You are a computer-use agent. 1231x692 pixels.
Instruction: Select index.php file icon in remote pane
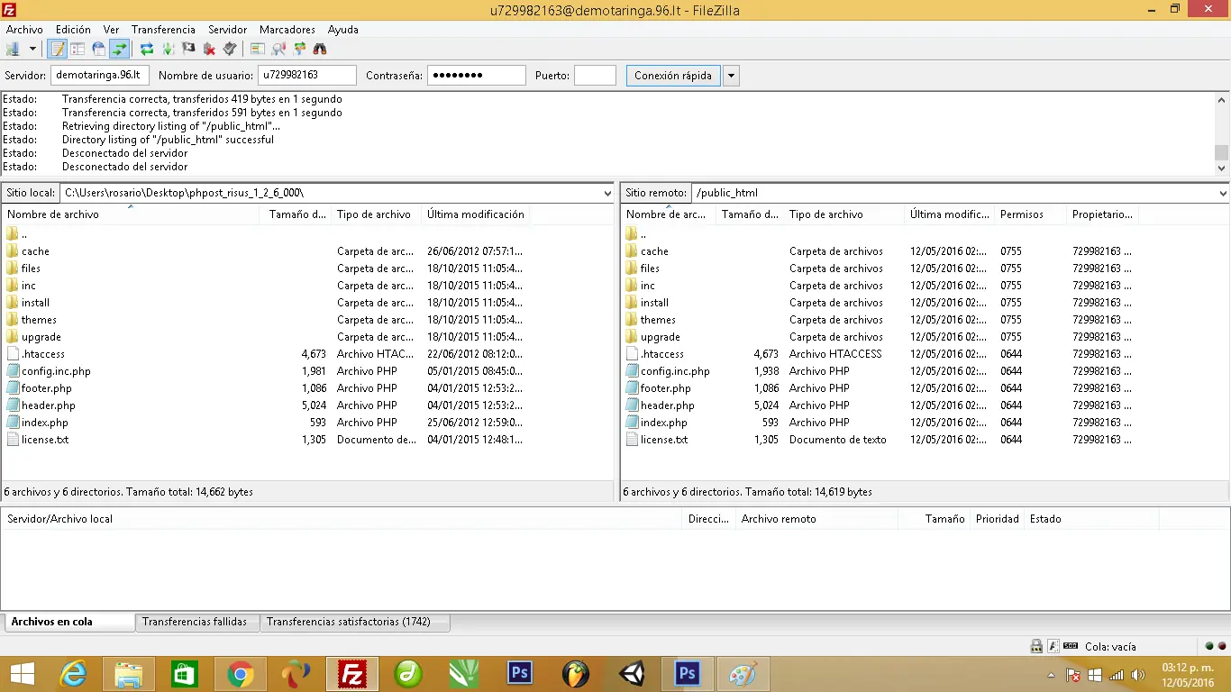[632, 423]
